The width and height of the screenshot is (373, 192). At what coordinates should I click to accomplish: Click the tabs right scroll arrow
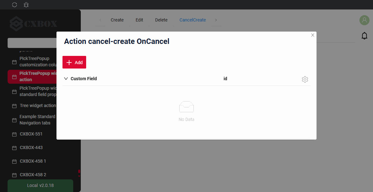[x=216, y=20]
